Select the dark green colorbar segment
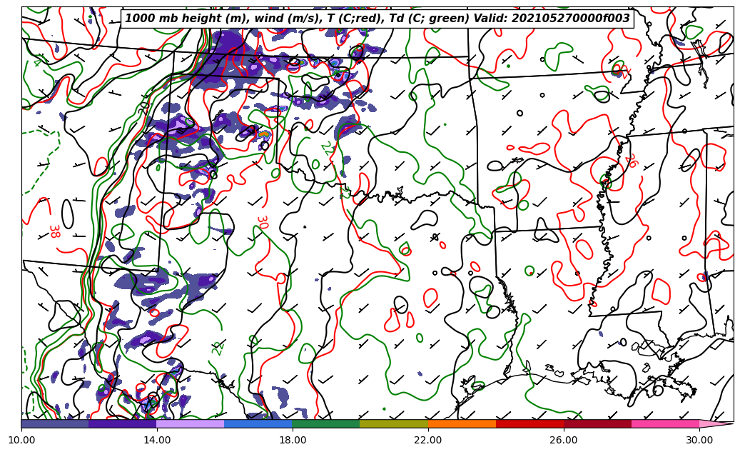Screen dimensions: 740x452 pos(326,423)
